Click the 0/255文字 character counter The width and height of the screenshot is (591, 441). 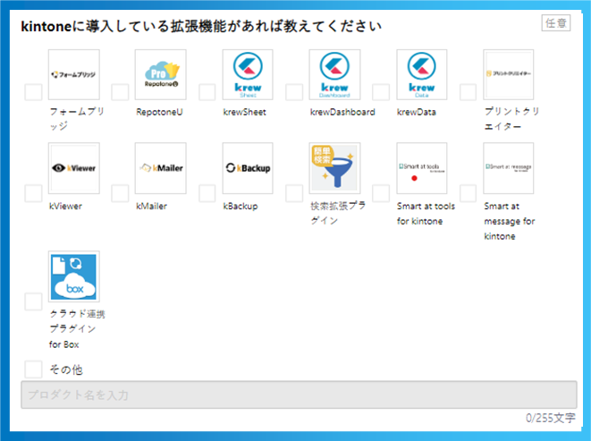click(551, 418)
